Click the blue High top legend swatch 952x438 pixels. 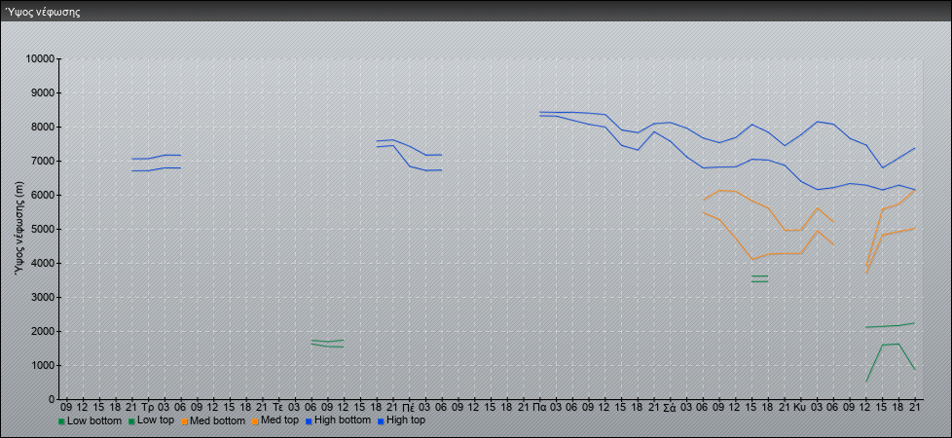tap(381, 421)
